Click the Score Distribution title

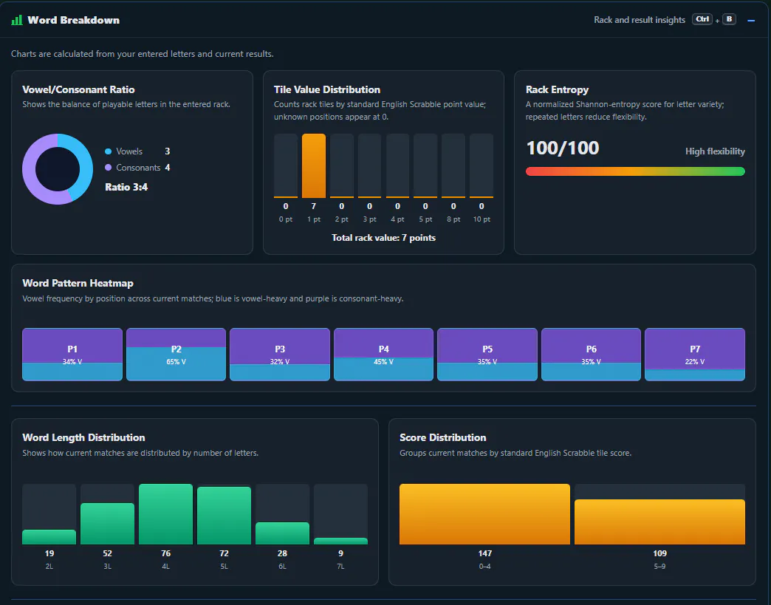point(442,438)
